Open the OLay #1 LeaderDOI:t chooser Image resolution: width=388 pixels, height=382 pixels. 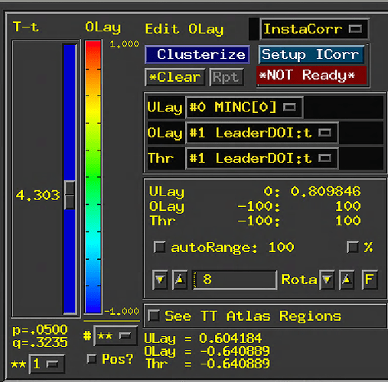coord(262,133)
